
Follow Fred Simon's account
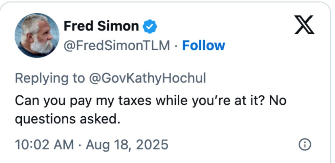click(x=203, y=45)
